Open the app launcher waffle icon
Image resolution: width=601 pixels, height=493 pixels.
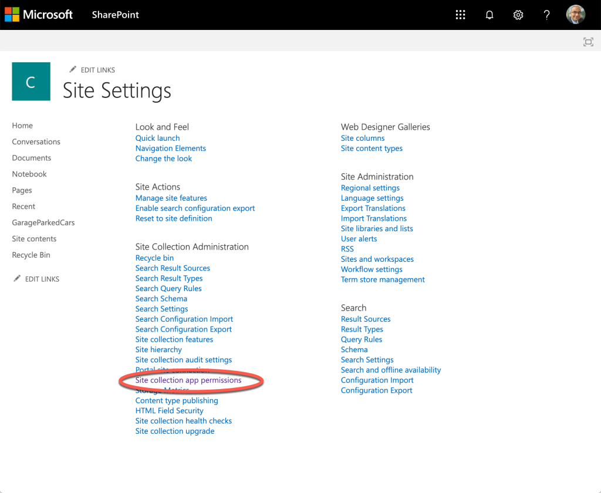[461, 15]
